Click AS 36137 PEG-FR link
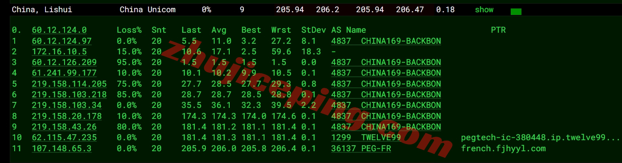The width and height of the screenshot is (622, 163). (x=361, y=148)
